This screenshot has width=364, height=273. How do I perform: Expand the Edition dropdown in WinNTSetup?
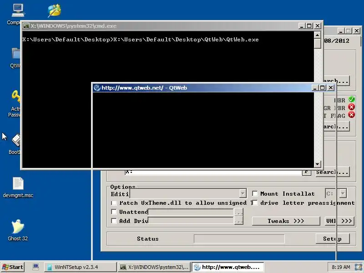click(x=243, y=193)
